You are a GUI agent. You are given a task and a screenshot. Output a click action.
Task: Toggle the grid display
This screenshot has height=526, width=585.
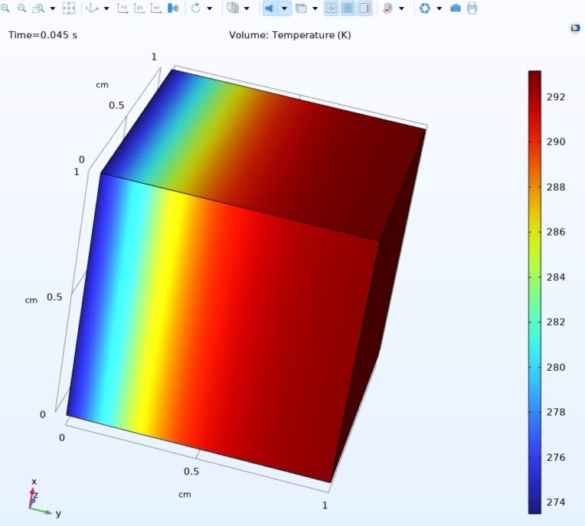click(348, 8)
